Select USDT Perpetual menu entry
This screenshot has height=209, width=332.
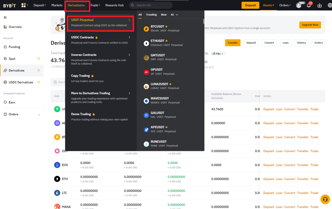[x=100, y=22]
